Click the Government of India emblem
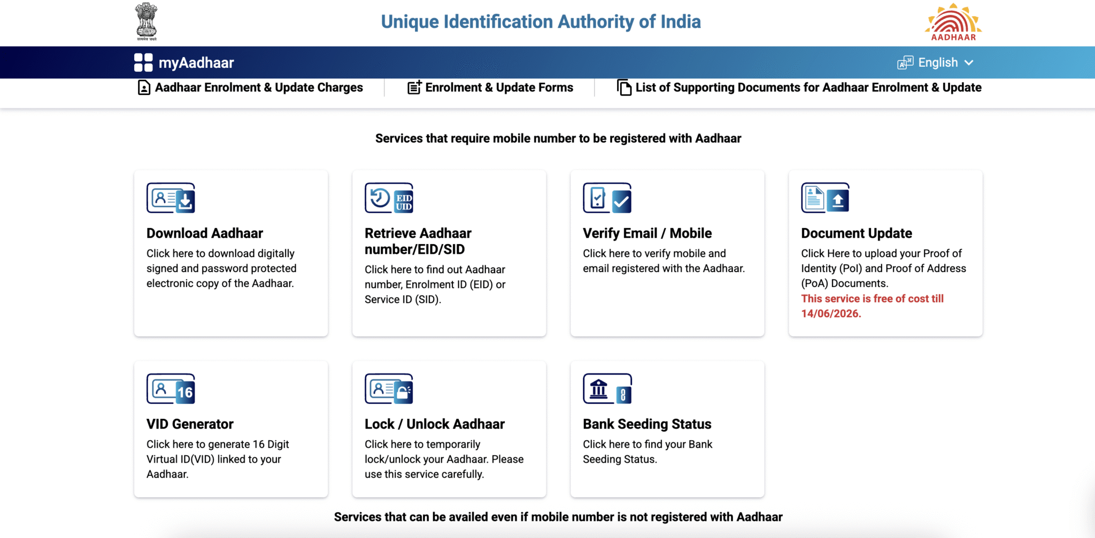The width and height of the screenshot is (1095, 538). 146,21
